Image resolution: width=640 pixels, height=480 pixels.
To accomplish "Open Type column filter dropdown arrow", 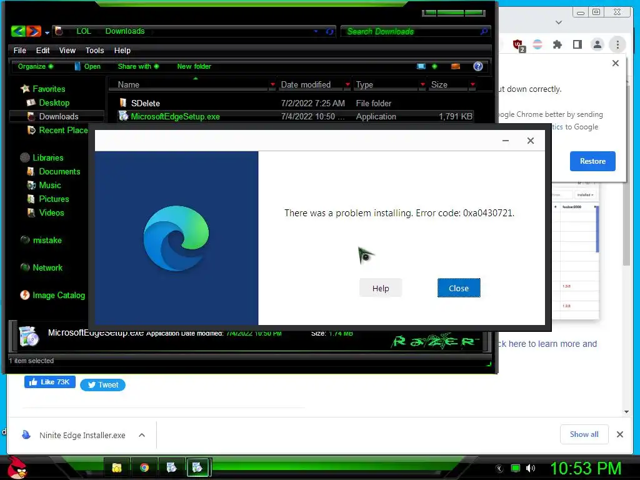I will (422, 84).
